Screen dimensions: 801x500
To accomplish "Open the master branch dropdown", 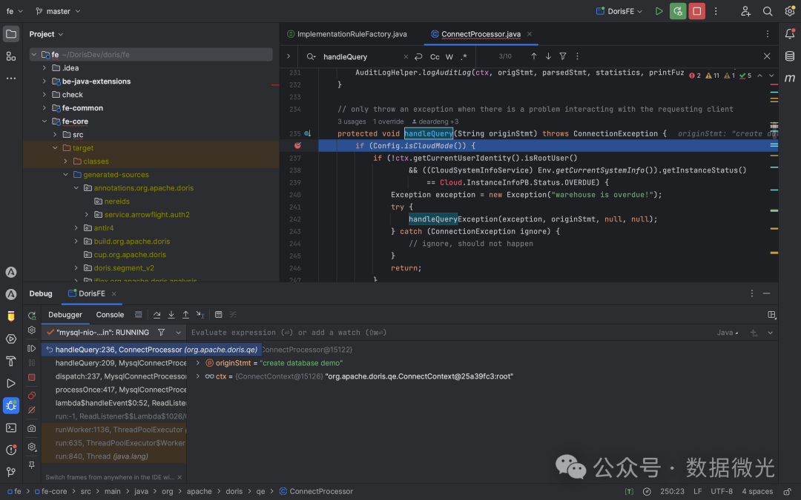I will [x=58, y=11].
